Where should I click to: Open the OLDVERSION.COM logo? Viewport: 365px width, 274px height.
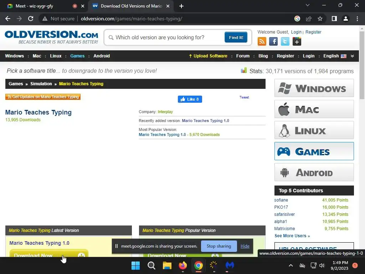[x=51, y=37]
